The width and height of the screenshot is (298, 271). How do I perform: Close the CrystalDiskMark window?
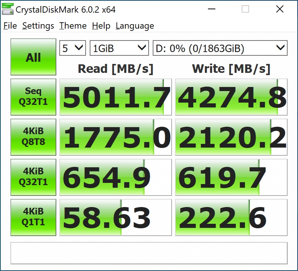tap(280, 9)
